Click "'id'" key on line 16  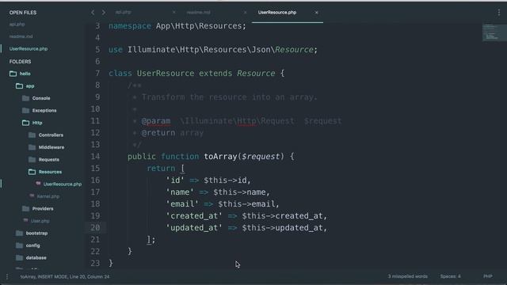pos(175,180)
